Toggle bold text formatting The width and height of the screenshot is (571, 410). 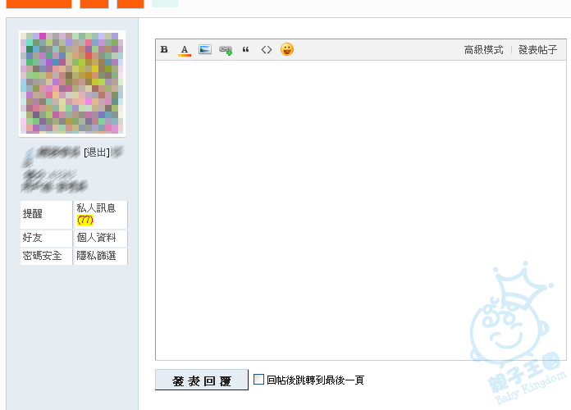coord(164,50)
